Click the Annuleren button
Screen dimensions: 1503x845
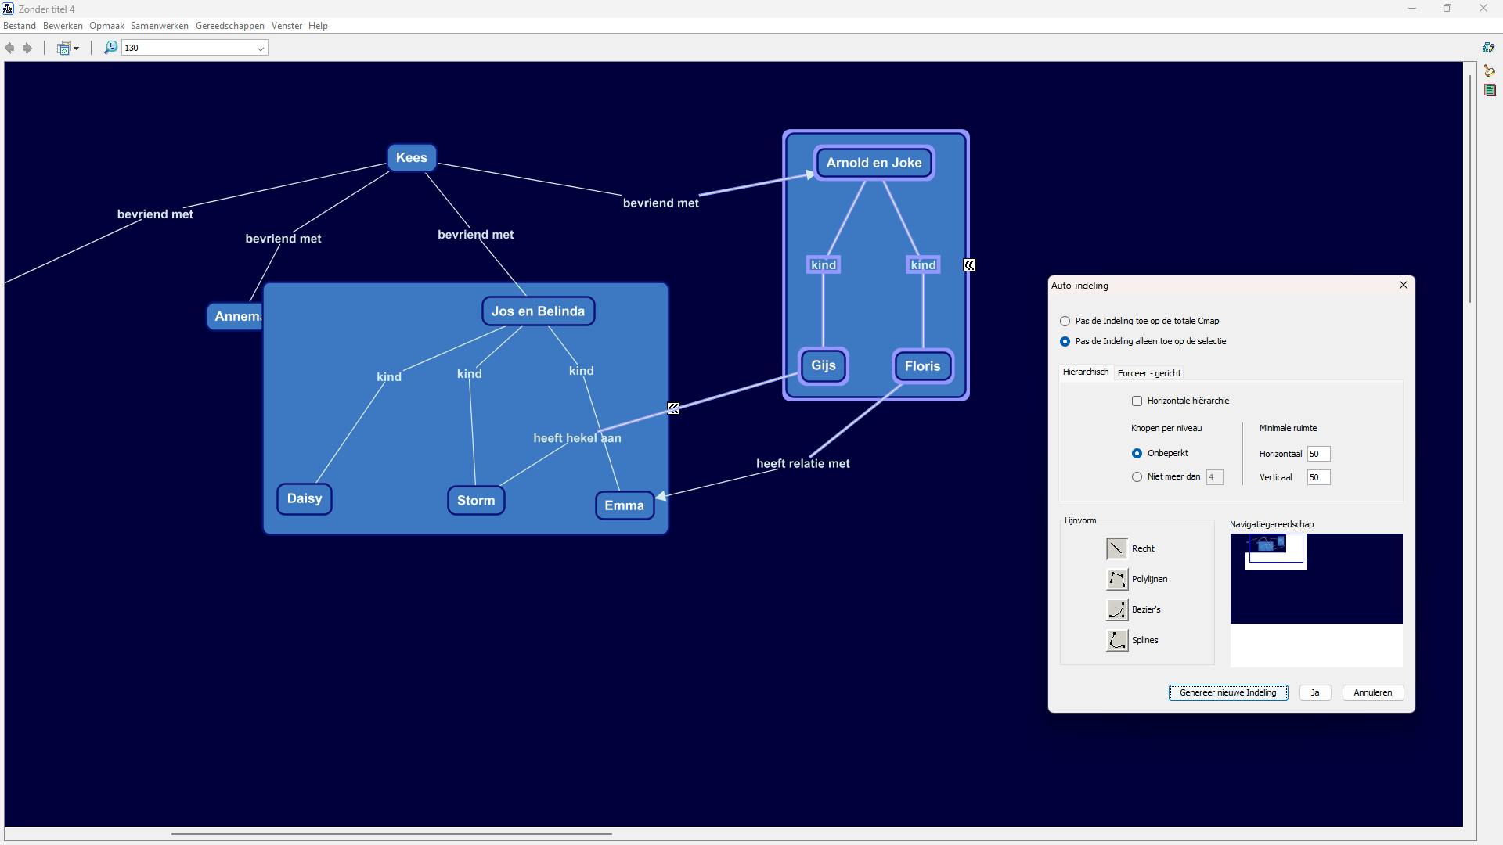coord(1372,692)
